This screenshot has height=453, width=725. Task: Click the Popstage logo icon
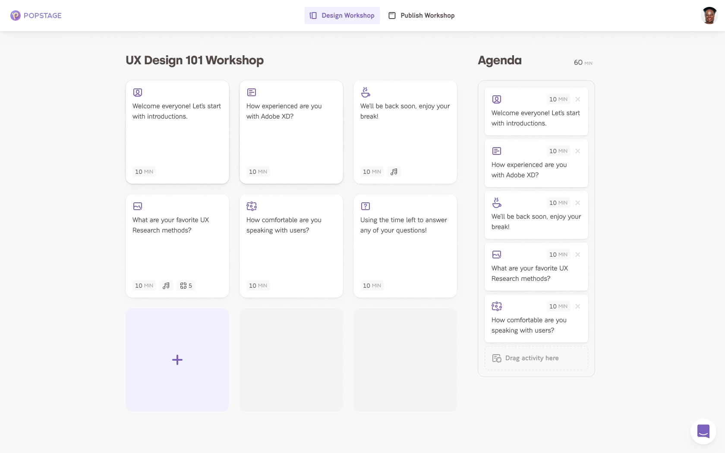click(x=16, y=16)
